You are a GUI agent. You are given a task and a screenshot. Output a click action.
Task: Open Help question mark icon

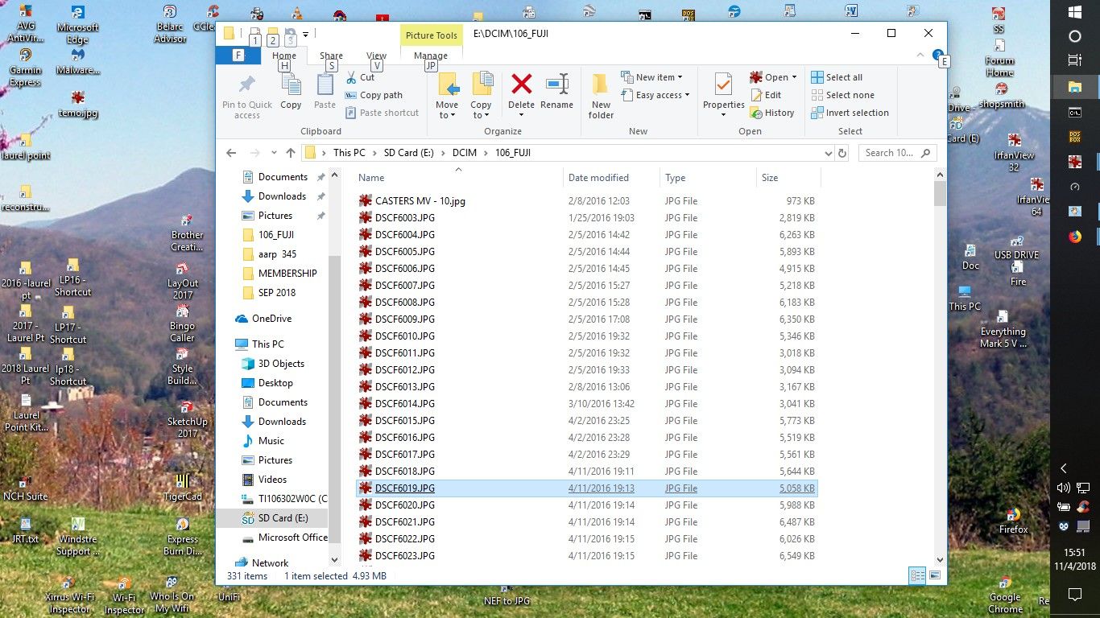(x=937, y=56)
